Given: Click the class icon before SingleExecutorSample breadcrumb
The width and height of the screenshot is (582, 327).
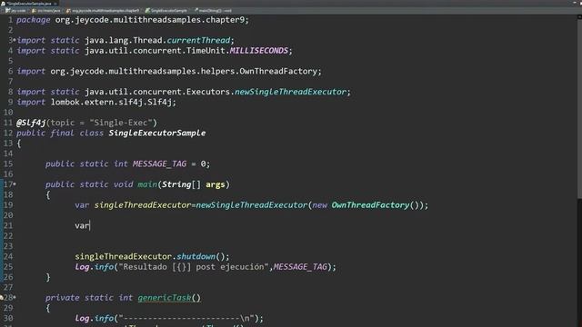Looking at the screenshot, I should coord(147,11).
